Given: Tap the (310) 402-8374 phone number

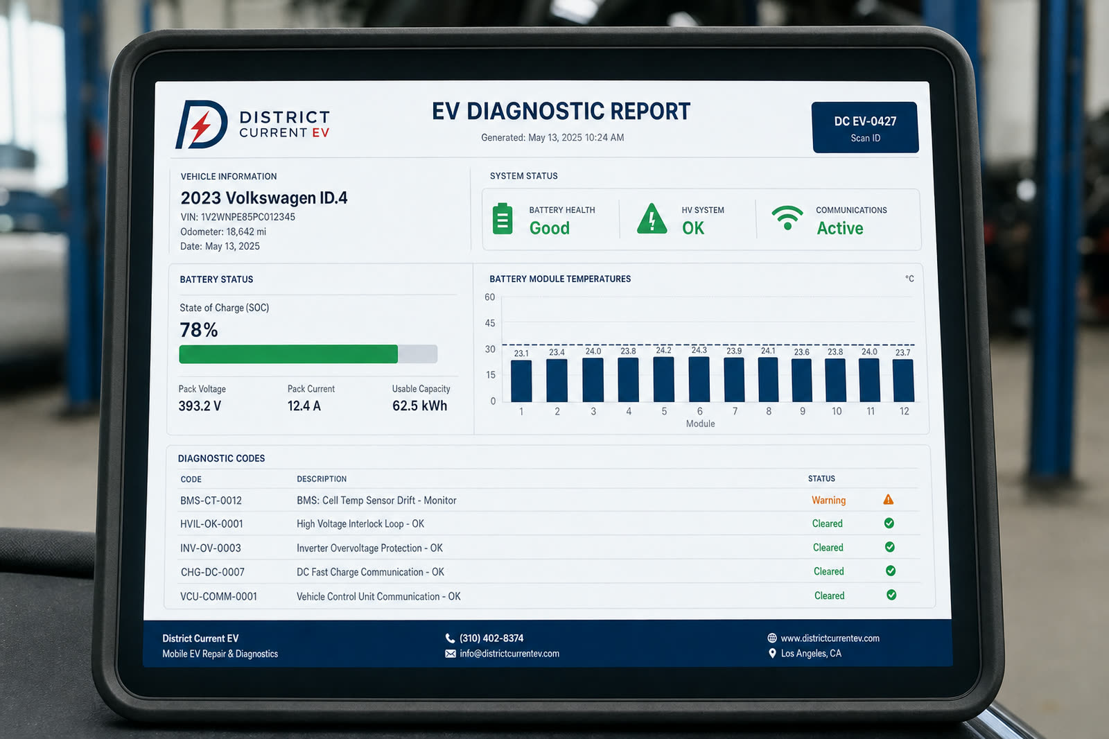Looking at the screenshot, I should [491, 638].
